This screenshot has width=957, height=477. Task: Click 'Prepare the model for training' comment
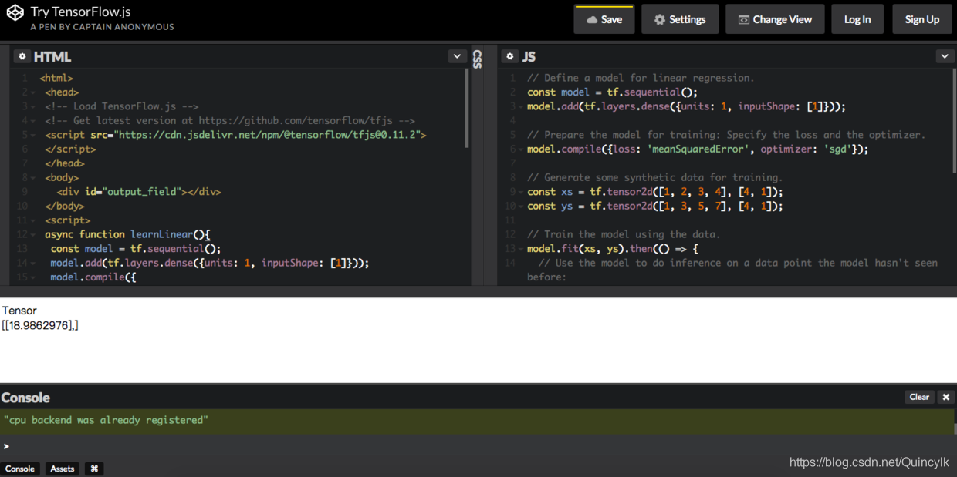point(726,135)
